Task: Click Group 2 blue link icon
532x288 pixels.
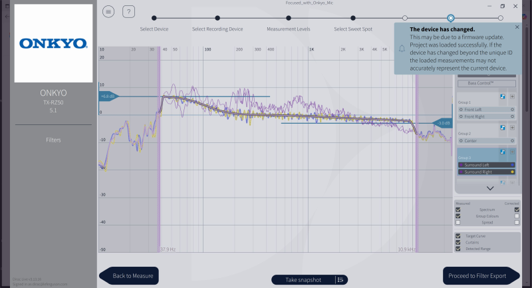Action: 503,127
